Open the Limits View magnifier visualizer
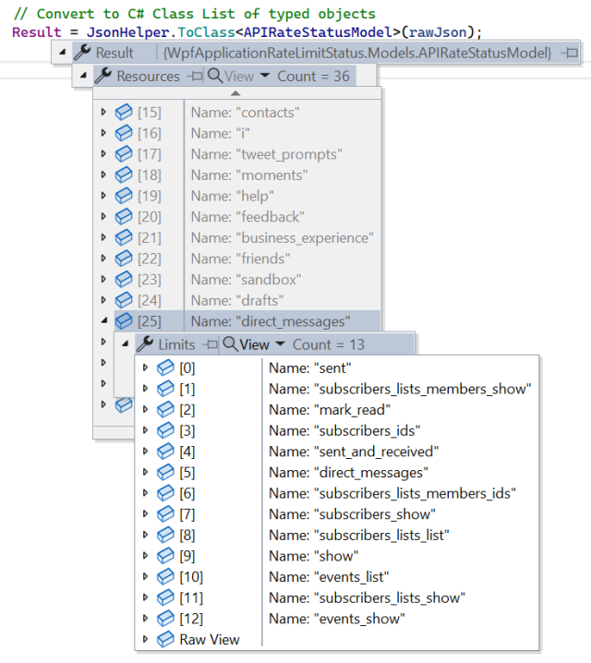 pyautogui.click(x=230, y=344)
